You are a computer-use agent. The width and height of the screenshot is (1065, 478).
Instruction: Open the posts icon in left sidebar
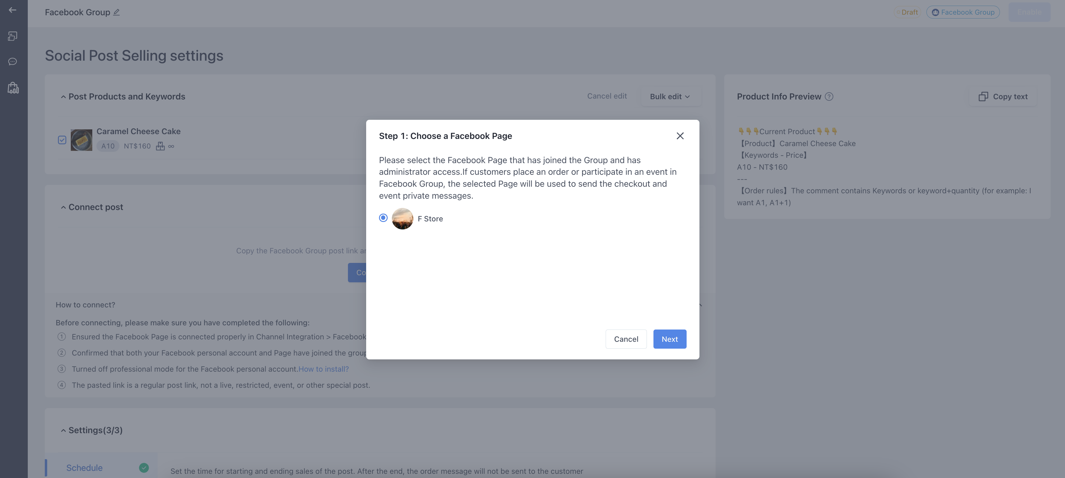pos(13,36)
